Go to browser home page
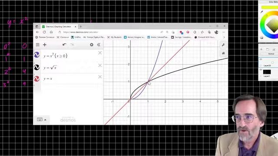Image resolution: width=278 pixels, height=156 pixels. (x=51, y=32)
